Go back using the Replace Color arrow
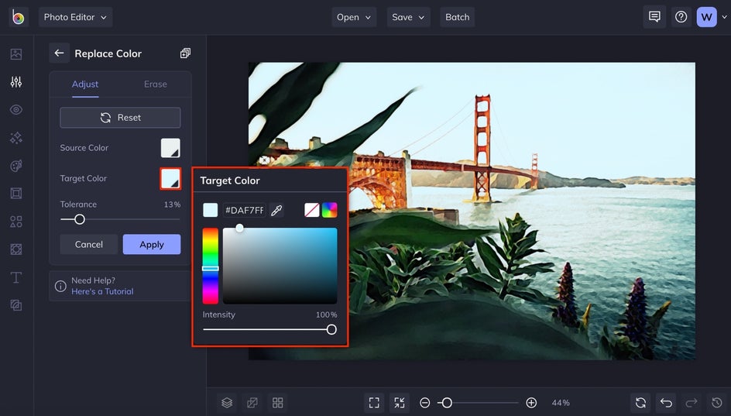The height and width of the screenshot is (416, 731). click(x=59, y=53)
